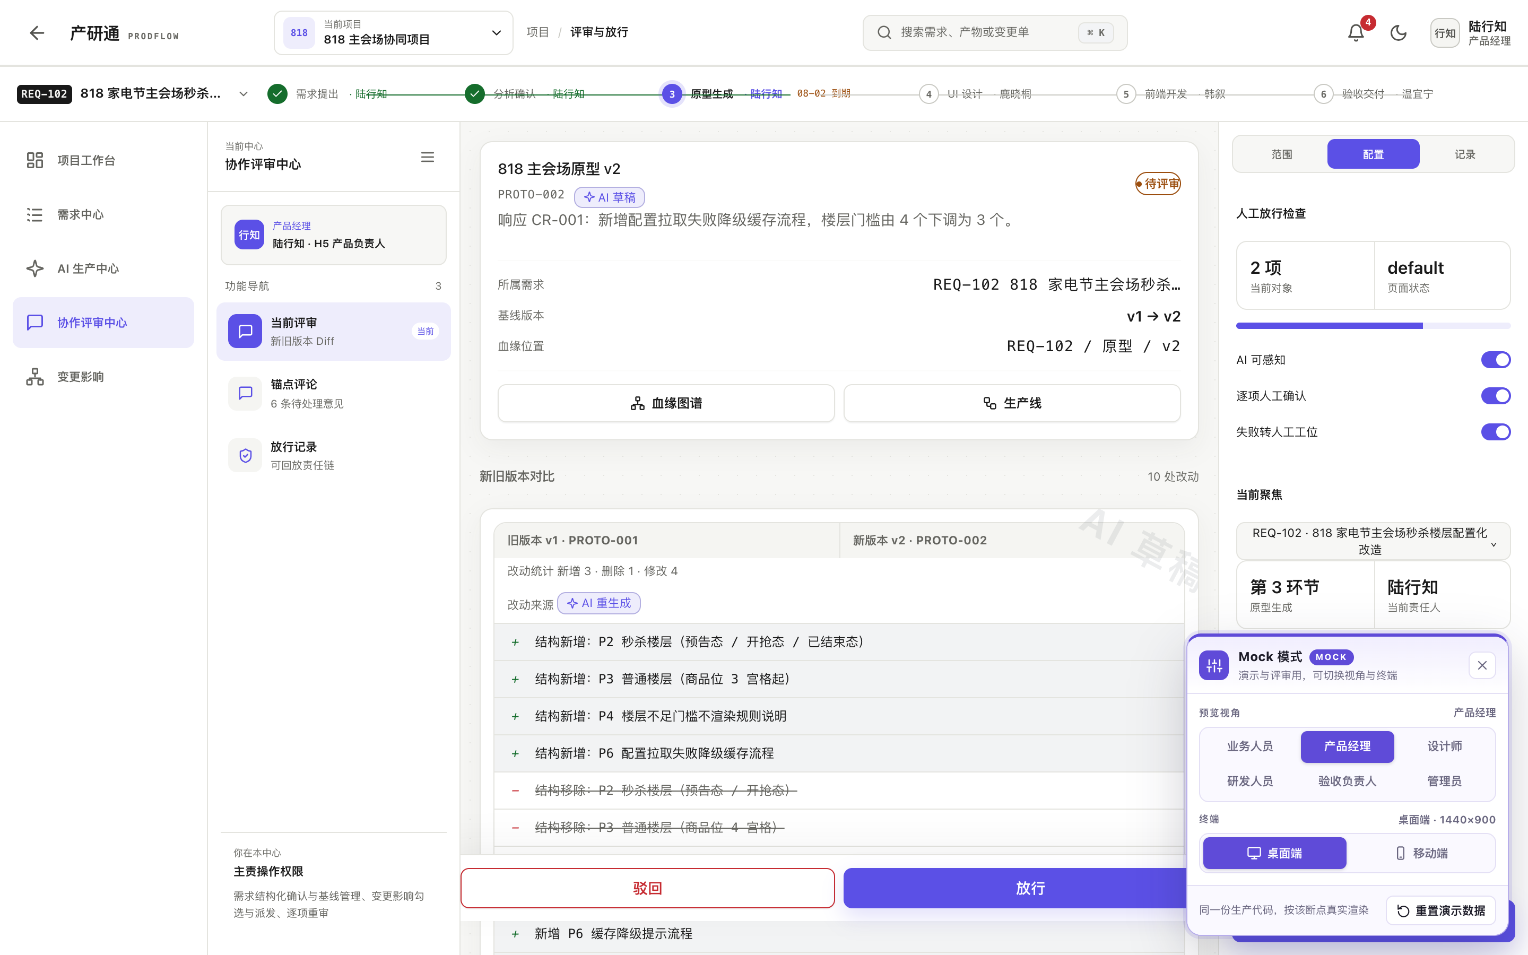Select 验收负责人 preview role

point(1347,782)
